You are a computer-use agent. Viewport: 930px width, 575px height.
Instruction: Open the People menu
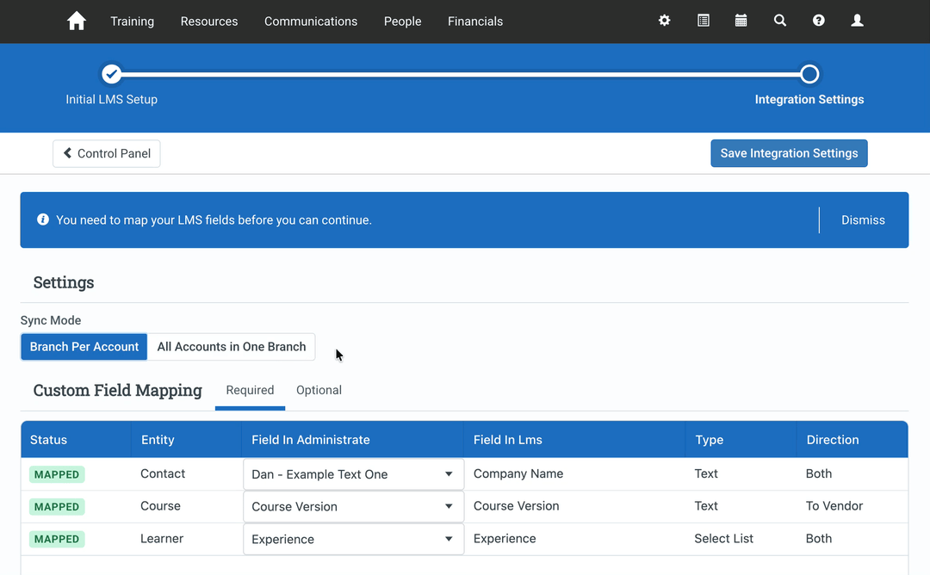(x=402, y=22)
